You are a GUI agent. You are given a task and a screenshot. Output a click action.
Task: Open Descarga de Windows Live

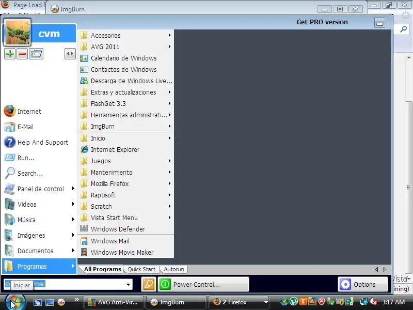click(x=125, y=81)
